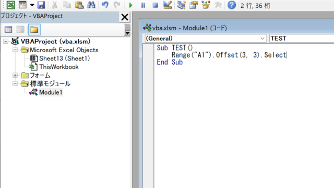This screenshot has height=188, width=334.
Task: Expand the フォーム folder
Action: point(15,75)
